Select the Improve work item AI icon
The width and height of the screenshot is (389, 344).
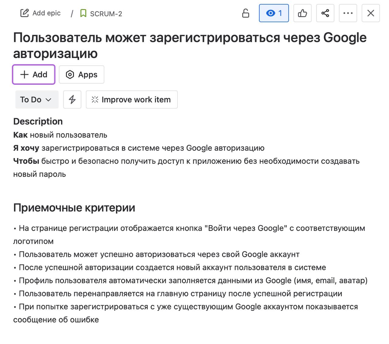coord(95,99)
